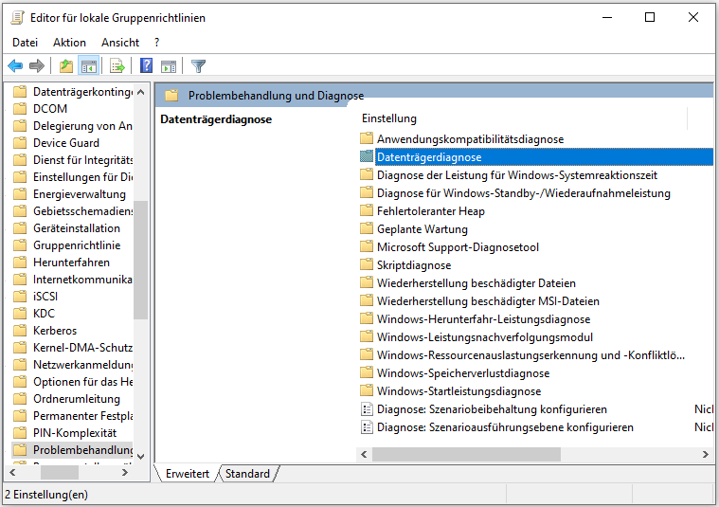Click the Device Guard folder icon
The width and height of the screenshot is (719, 507).
pyautogui.click(x=20, y=143)
